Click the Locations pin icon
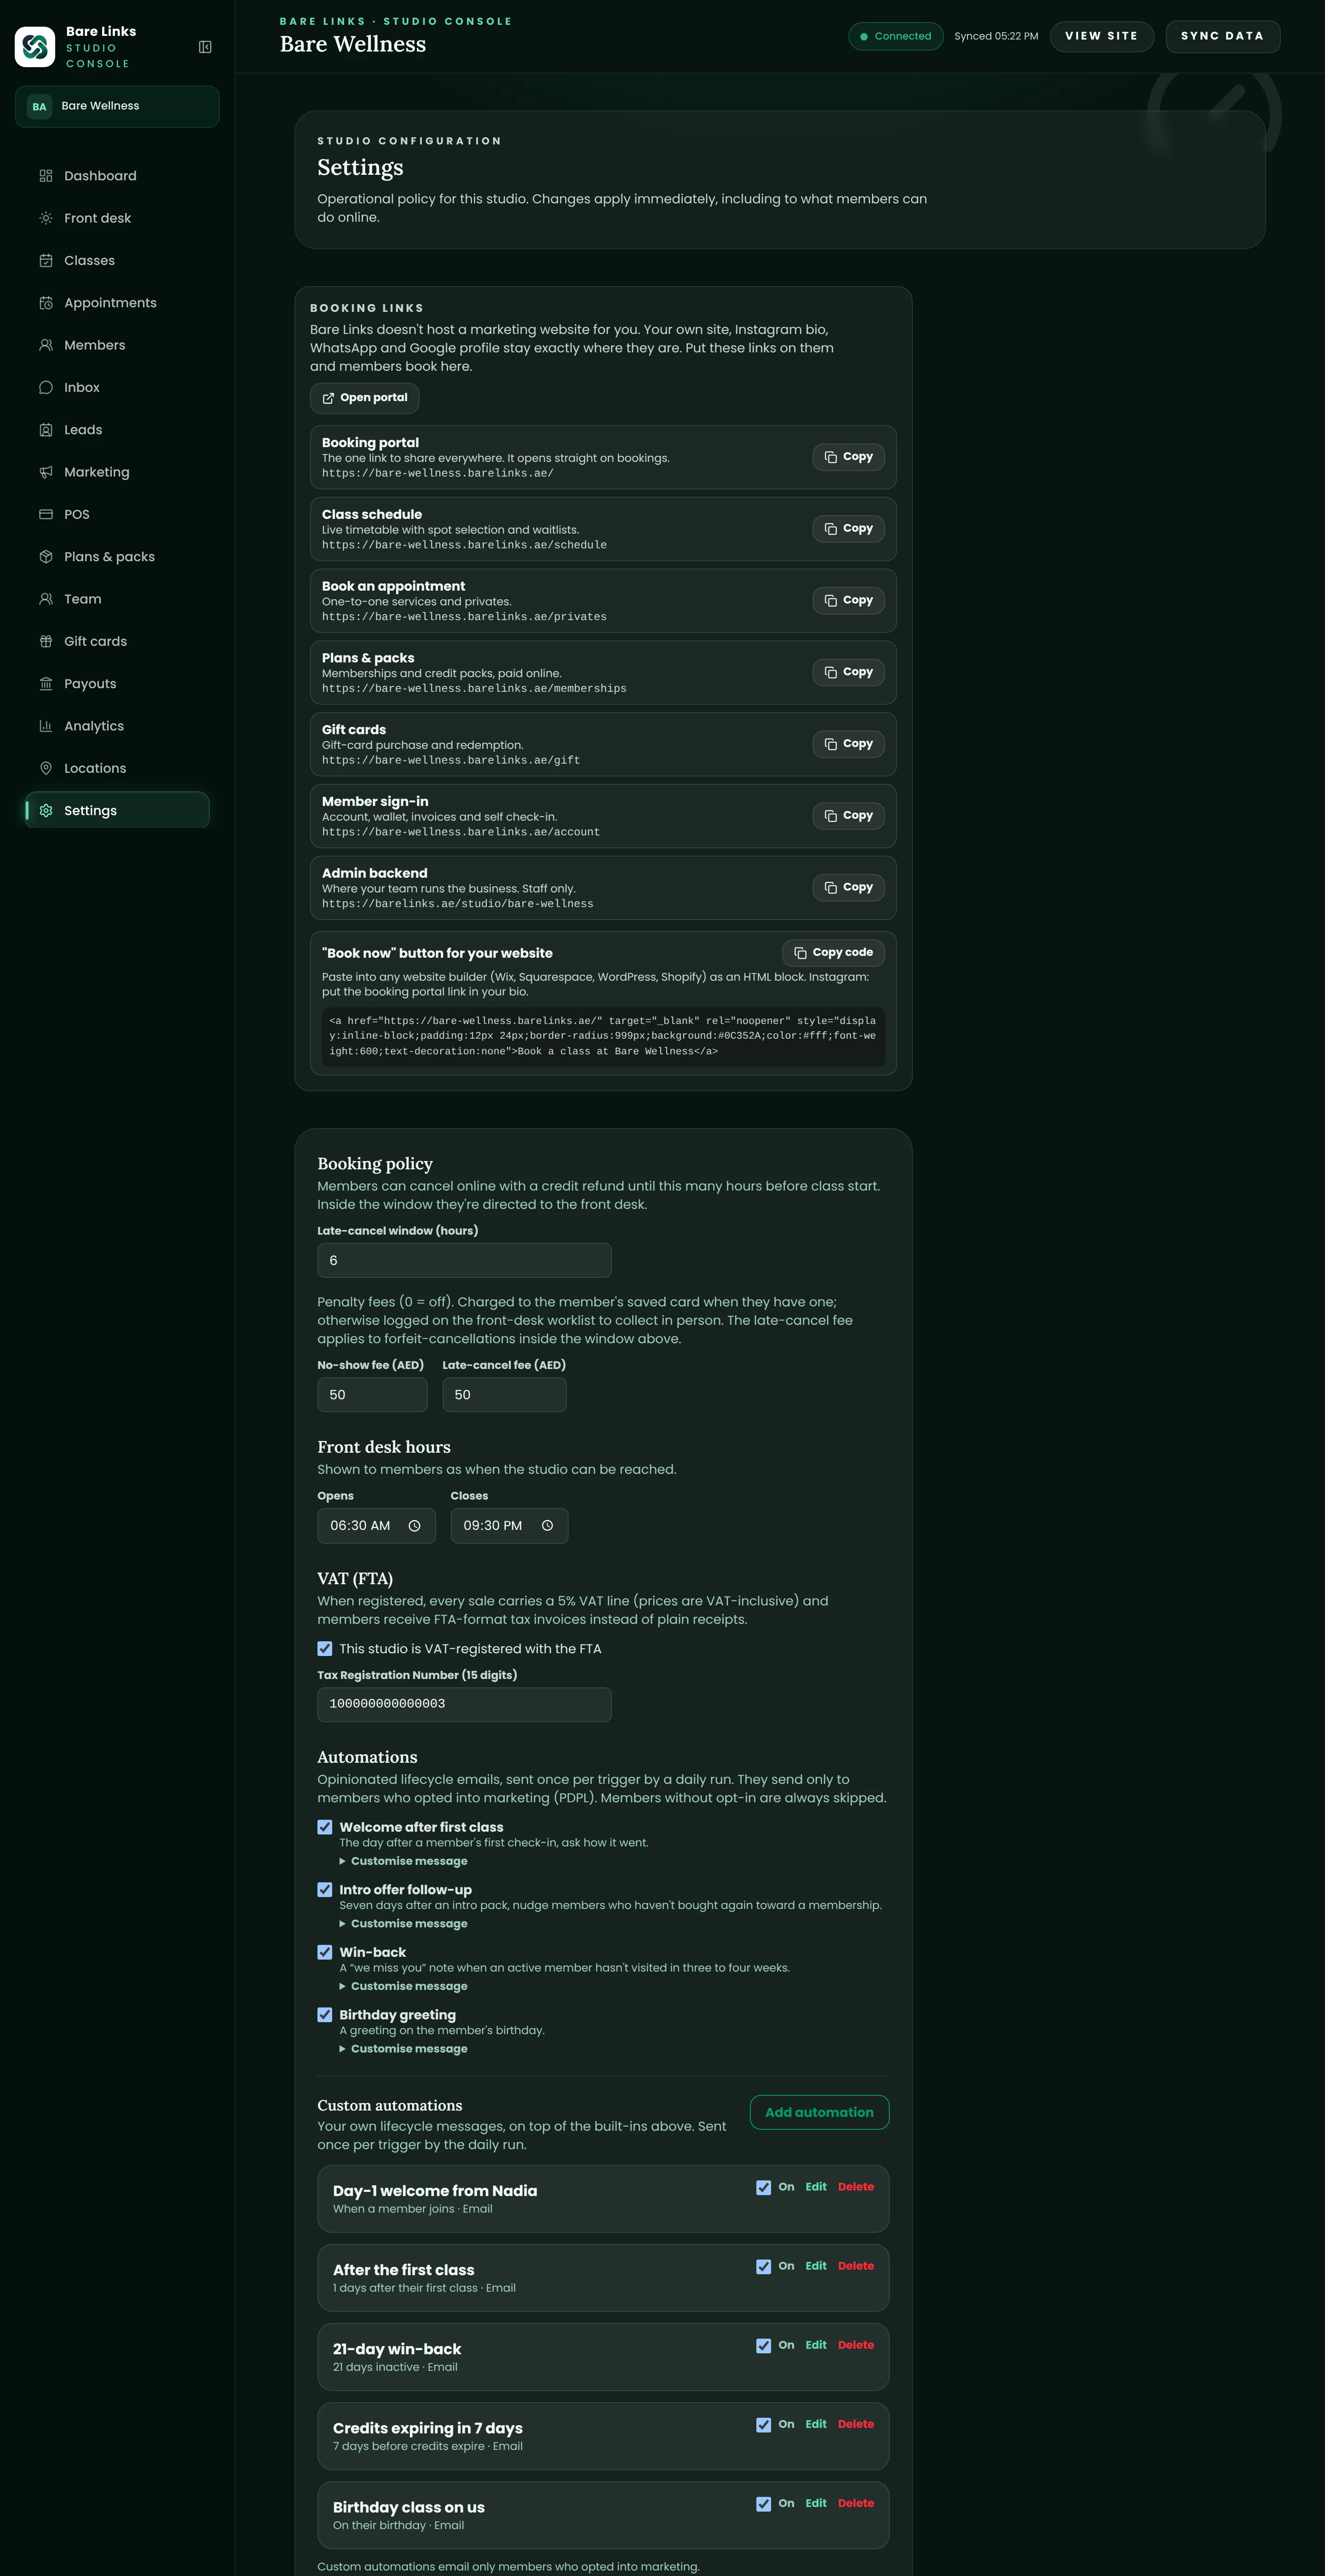 pos(46,768)
